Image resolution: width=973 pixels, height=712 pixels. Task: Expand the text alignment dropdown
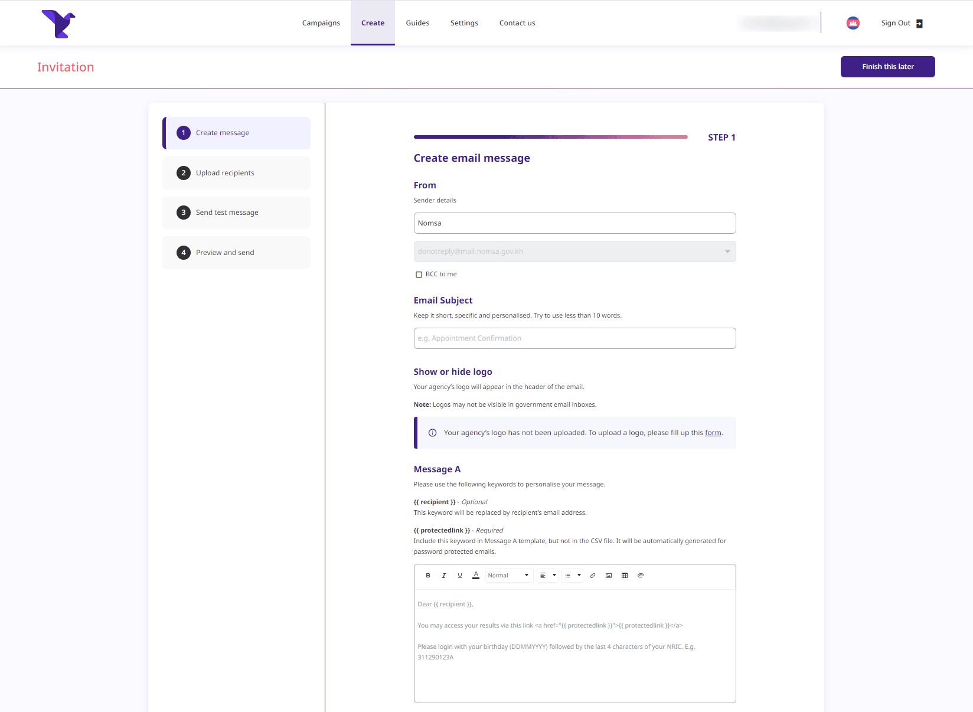[547, 576]
